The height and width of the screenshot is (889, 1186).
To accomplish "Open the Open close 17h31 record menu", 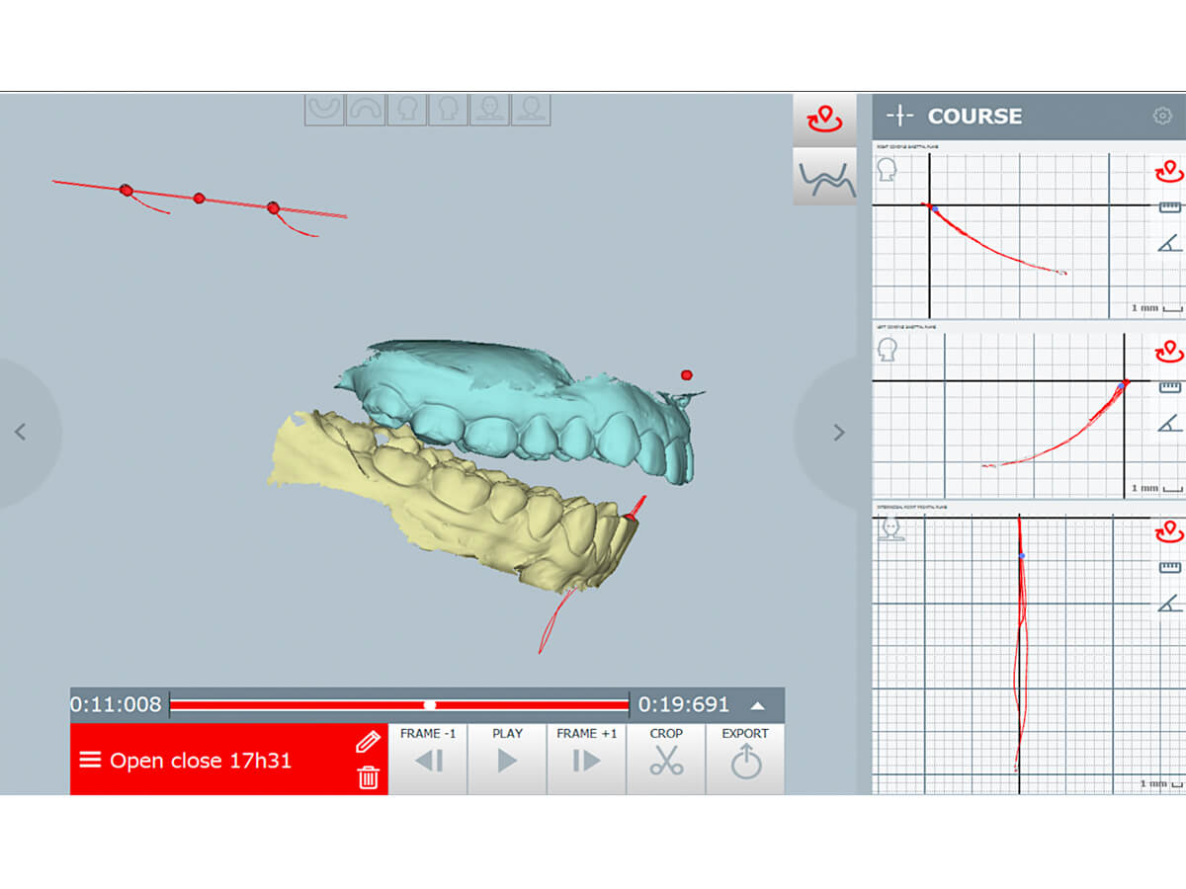I will (x=90, y=761).
